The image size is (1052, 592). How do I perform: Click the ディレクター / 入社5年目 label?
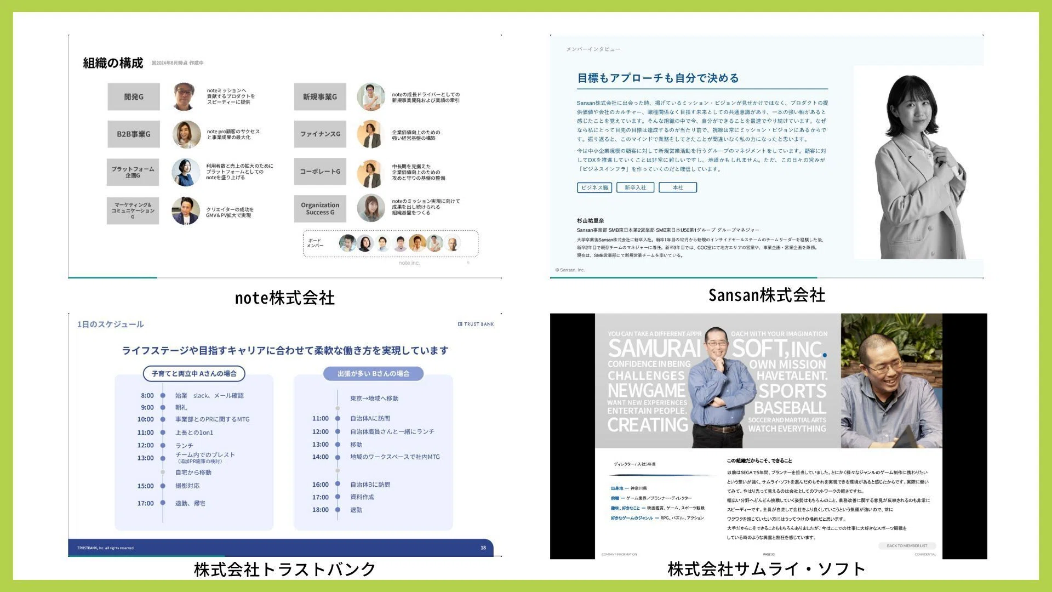click(x=634, y=464)
